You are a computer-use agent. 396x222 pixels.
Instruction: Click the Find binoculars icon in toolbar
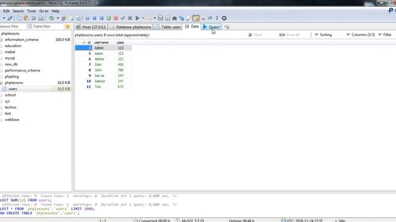[174, 18]
